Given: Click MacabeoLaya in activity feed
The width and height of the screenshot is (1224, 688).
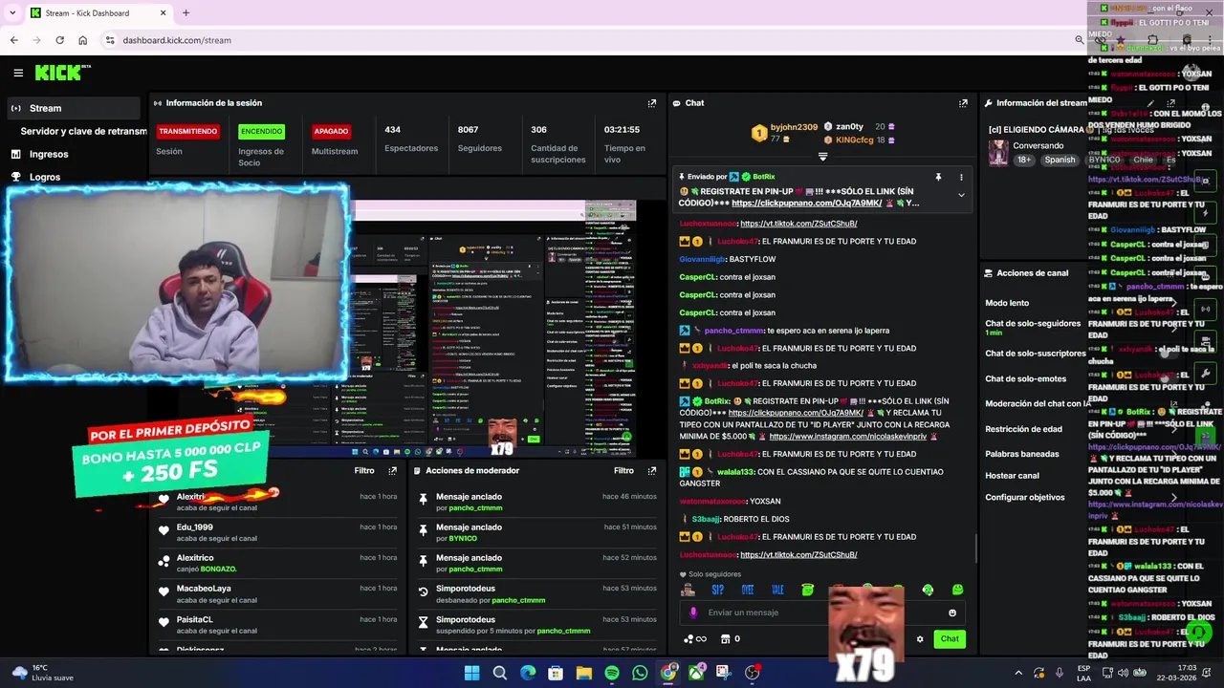Looking at the screenshot, I should point(204,589).
